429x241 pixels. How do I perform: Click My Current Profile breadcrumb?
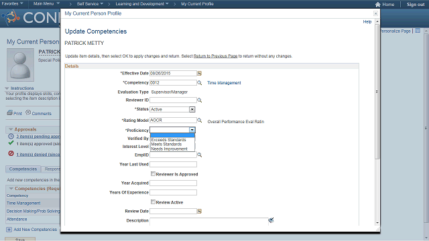pos(197,4)
